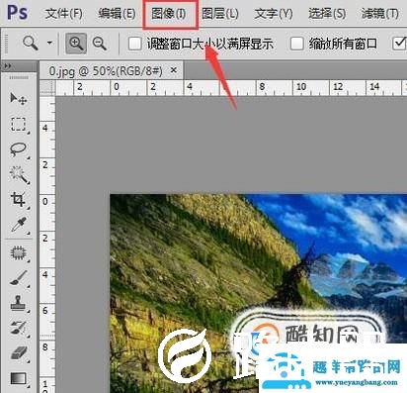Open the 图像(I) menu
Screen dimensions: 407x393
pos(169,14)
